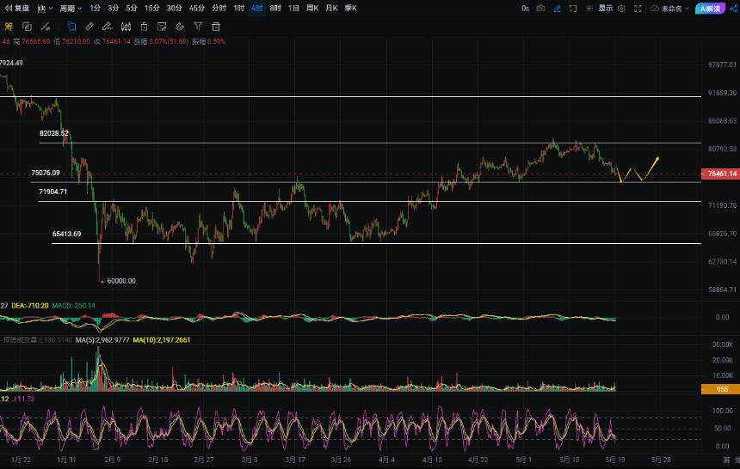Switch to 季K quarterly candles
Image resolution: width=740 pixels, height=469 pixels.
[351, 8]
